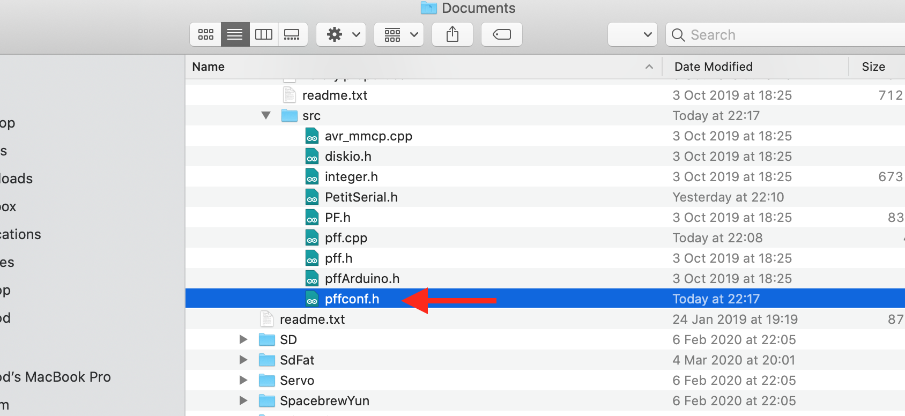Sort by Date Modified column
The height and width of the screenshot is (416, 905).
click(x=713, y=67)
